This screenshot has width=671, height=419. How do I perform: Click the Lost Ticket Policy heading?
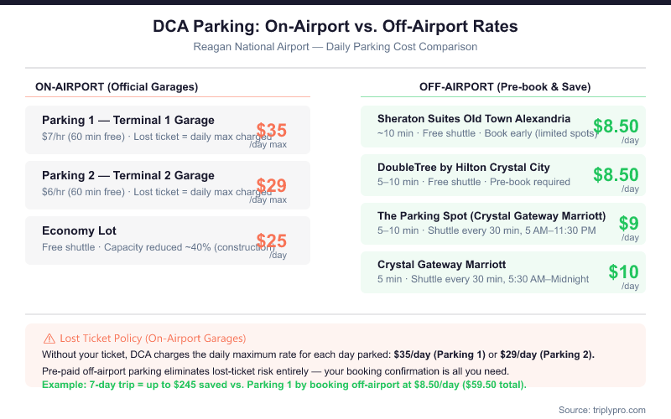[x=153, y=339]
